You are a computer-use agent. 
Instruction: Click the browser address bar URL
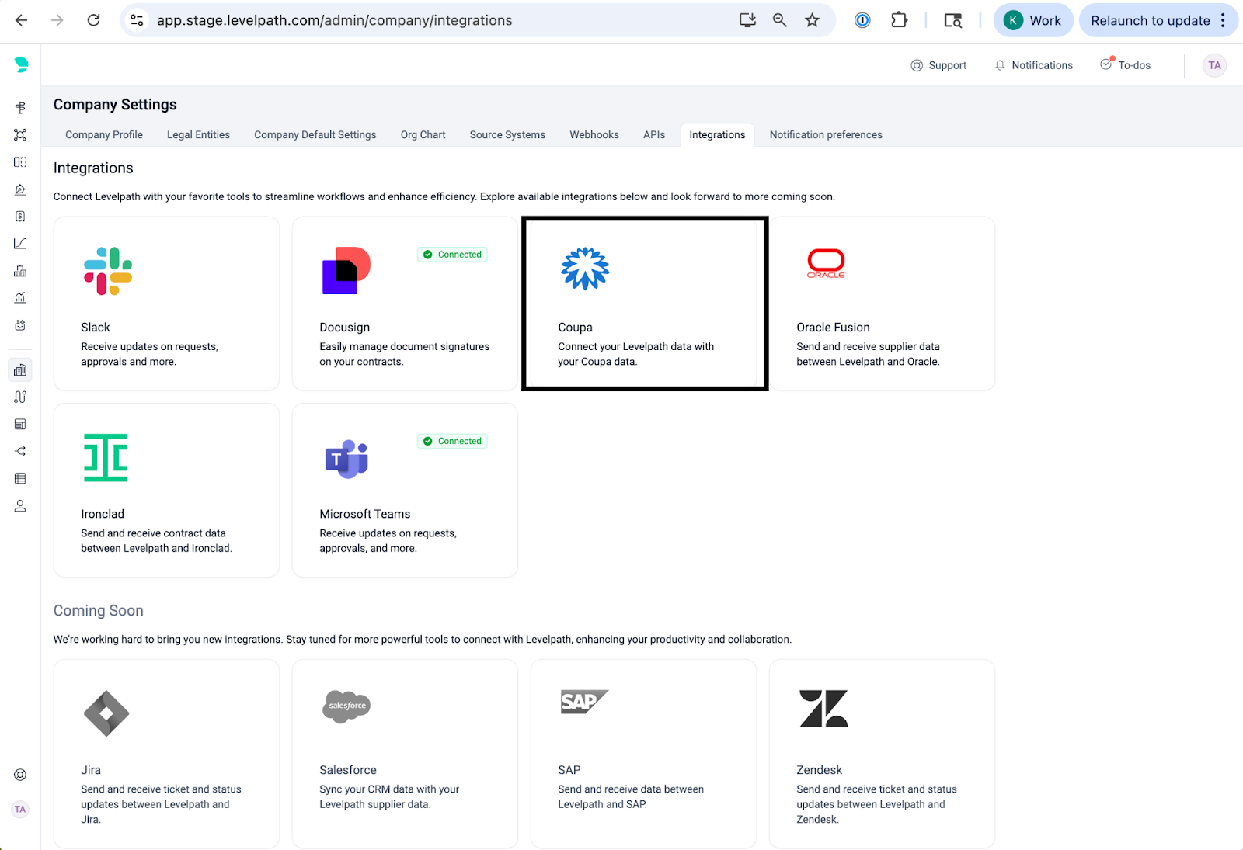click(334, 20)
